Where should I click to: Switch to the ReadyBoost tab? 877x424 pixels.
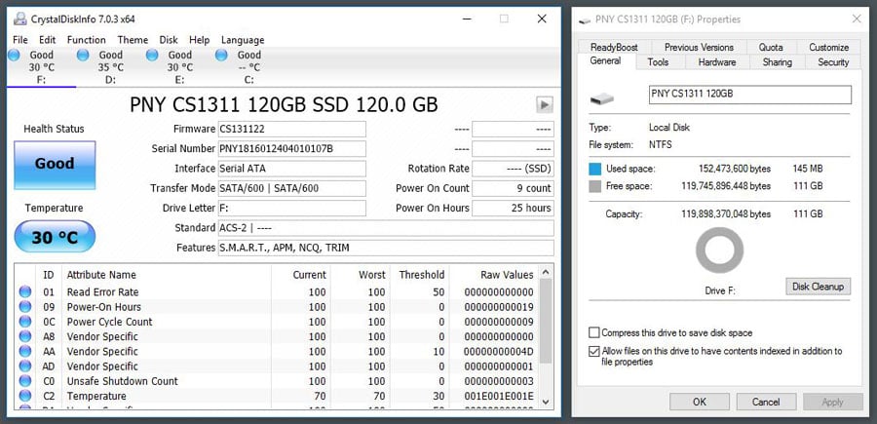[614, 47]
